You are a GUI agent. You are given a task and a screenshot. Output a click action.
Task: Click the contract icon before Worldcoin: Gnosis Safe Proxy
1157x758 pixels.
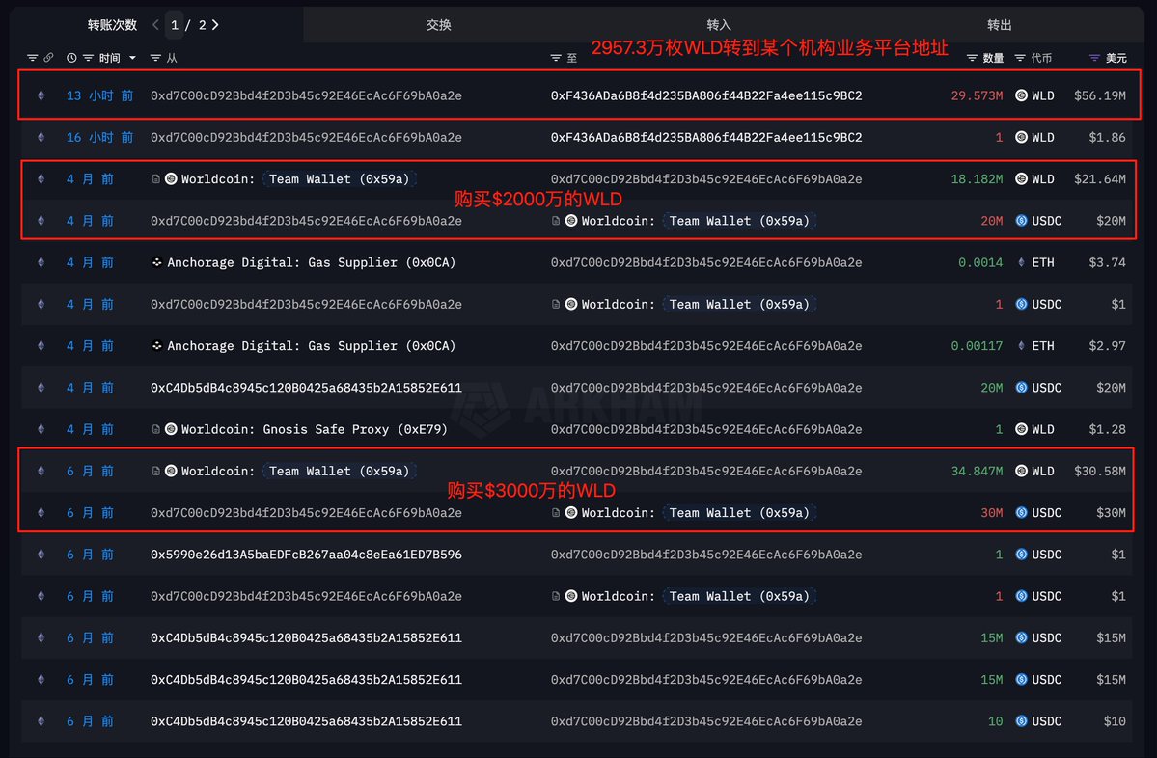click(x=155, y=429)
